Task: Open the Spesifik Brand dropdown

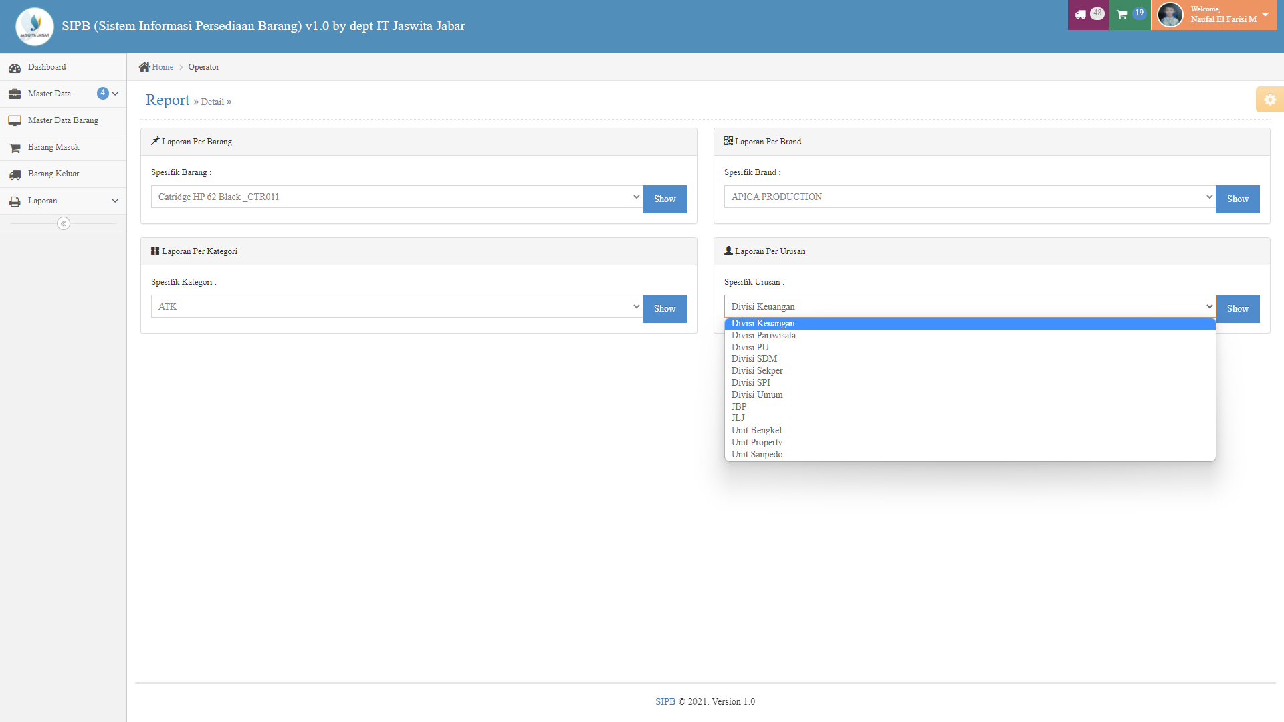Action: click(x=969, y=197)
